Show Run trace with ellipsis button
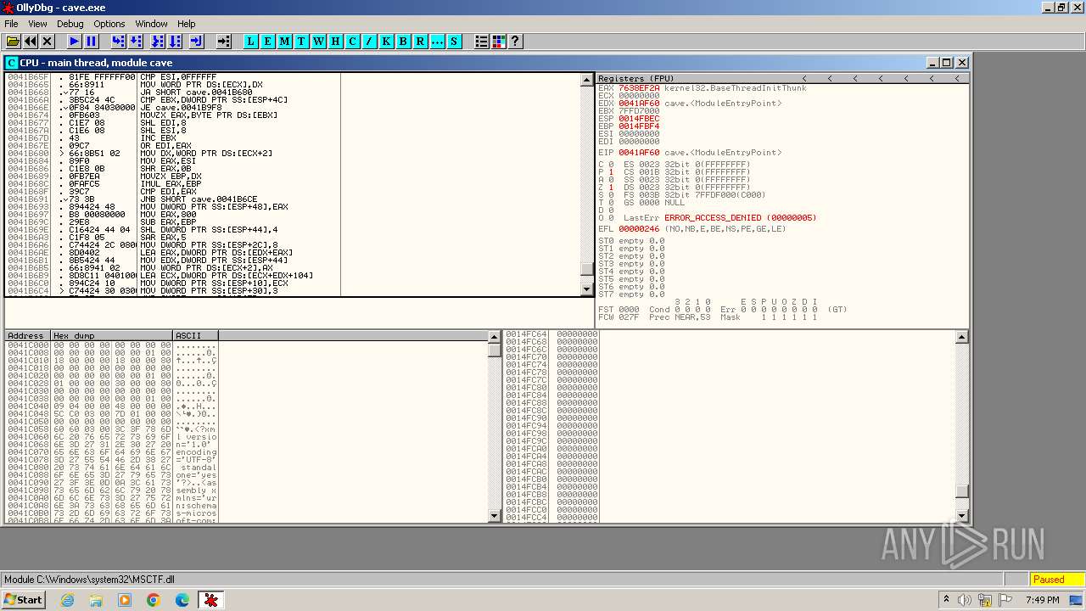 [438, 41]
